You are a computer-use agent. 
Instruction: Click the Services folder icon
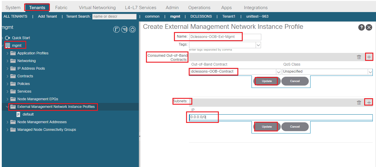[x=13, y=91]
